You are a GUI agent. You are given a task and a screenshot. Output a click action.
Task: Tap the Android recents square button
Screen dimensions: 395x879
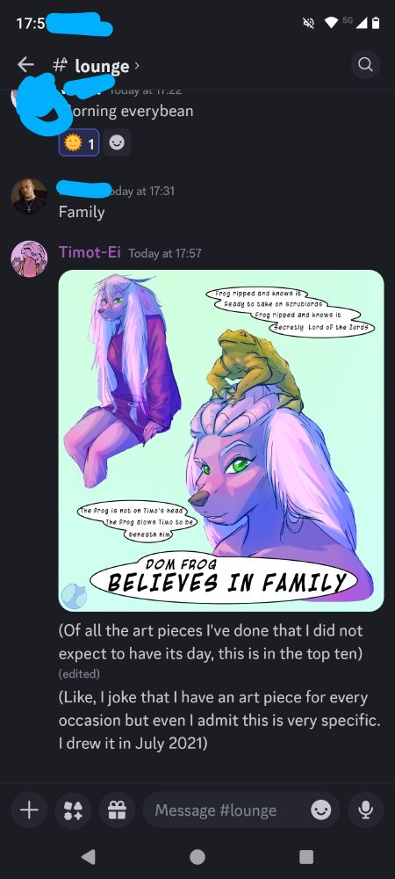(x=306, y=856)
